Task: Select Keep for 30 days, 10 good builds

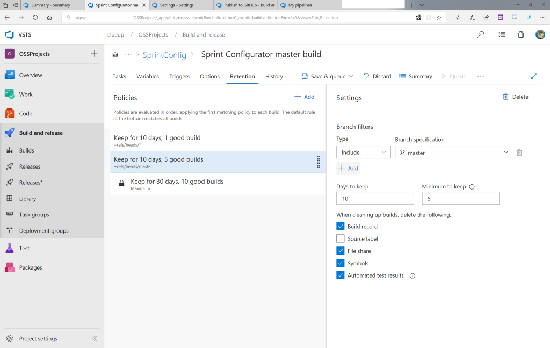Action: (218, 184)
